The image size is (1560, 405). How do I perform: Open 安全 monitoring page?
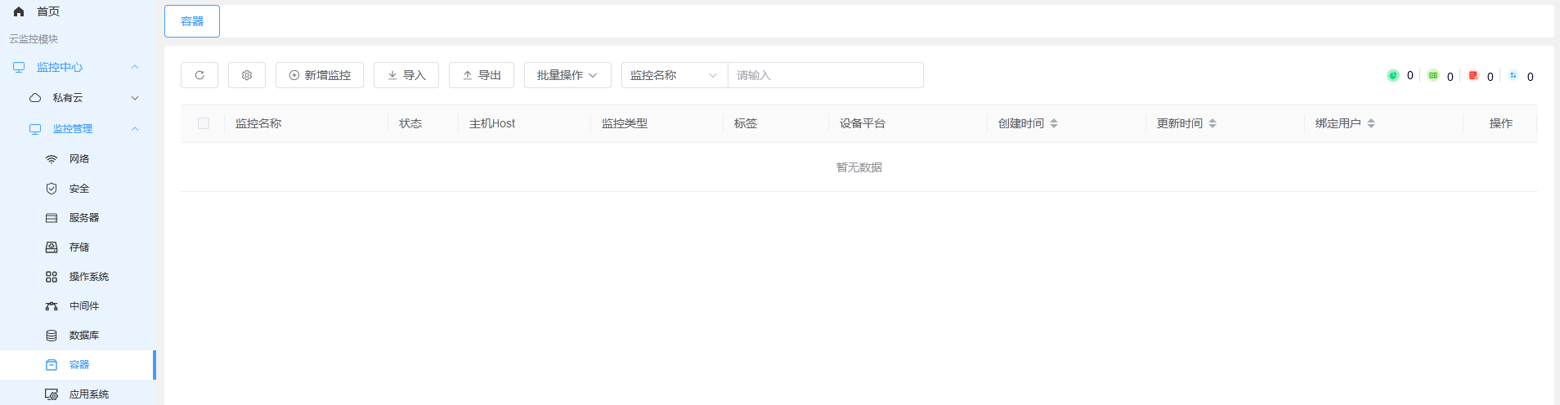tap(78, 189)
